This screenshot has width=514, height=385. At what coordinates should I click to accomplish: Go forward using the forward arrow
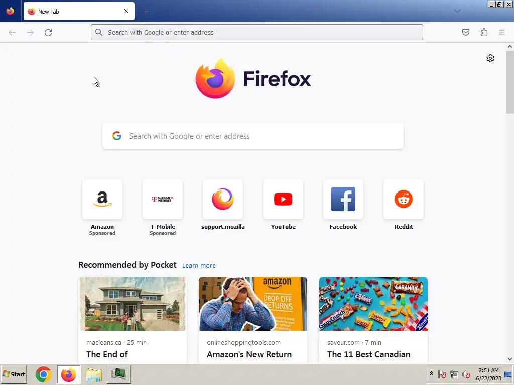tap(30, 33)
